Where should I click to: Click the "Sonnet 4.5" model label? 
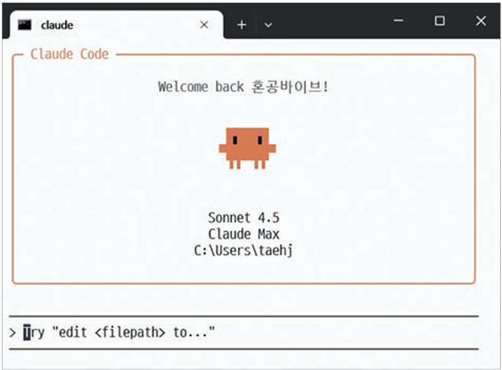pyautogui.click(x=243, y=218)
